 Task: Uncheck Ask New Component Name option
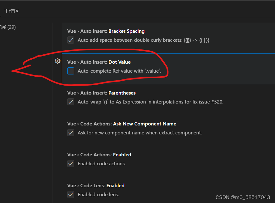[x=70, y=133]
